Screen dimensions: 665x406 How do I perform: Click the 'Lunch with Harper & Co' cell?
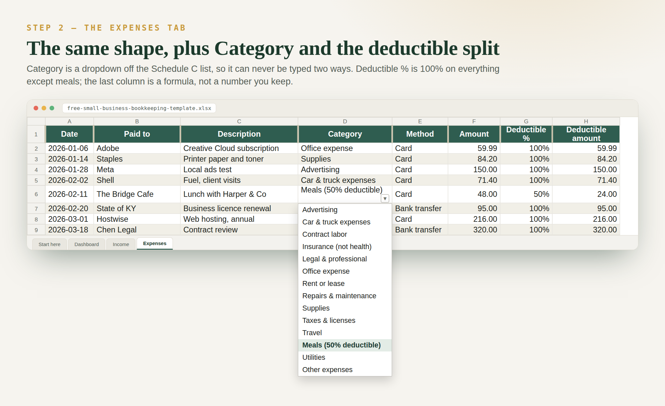239,194
